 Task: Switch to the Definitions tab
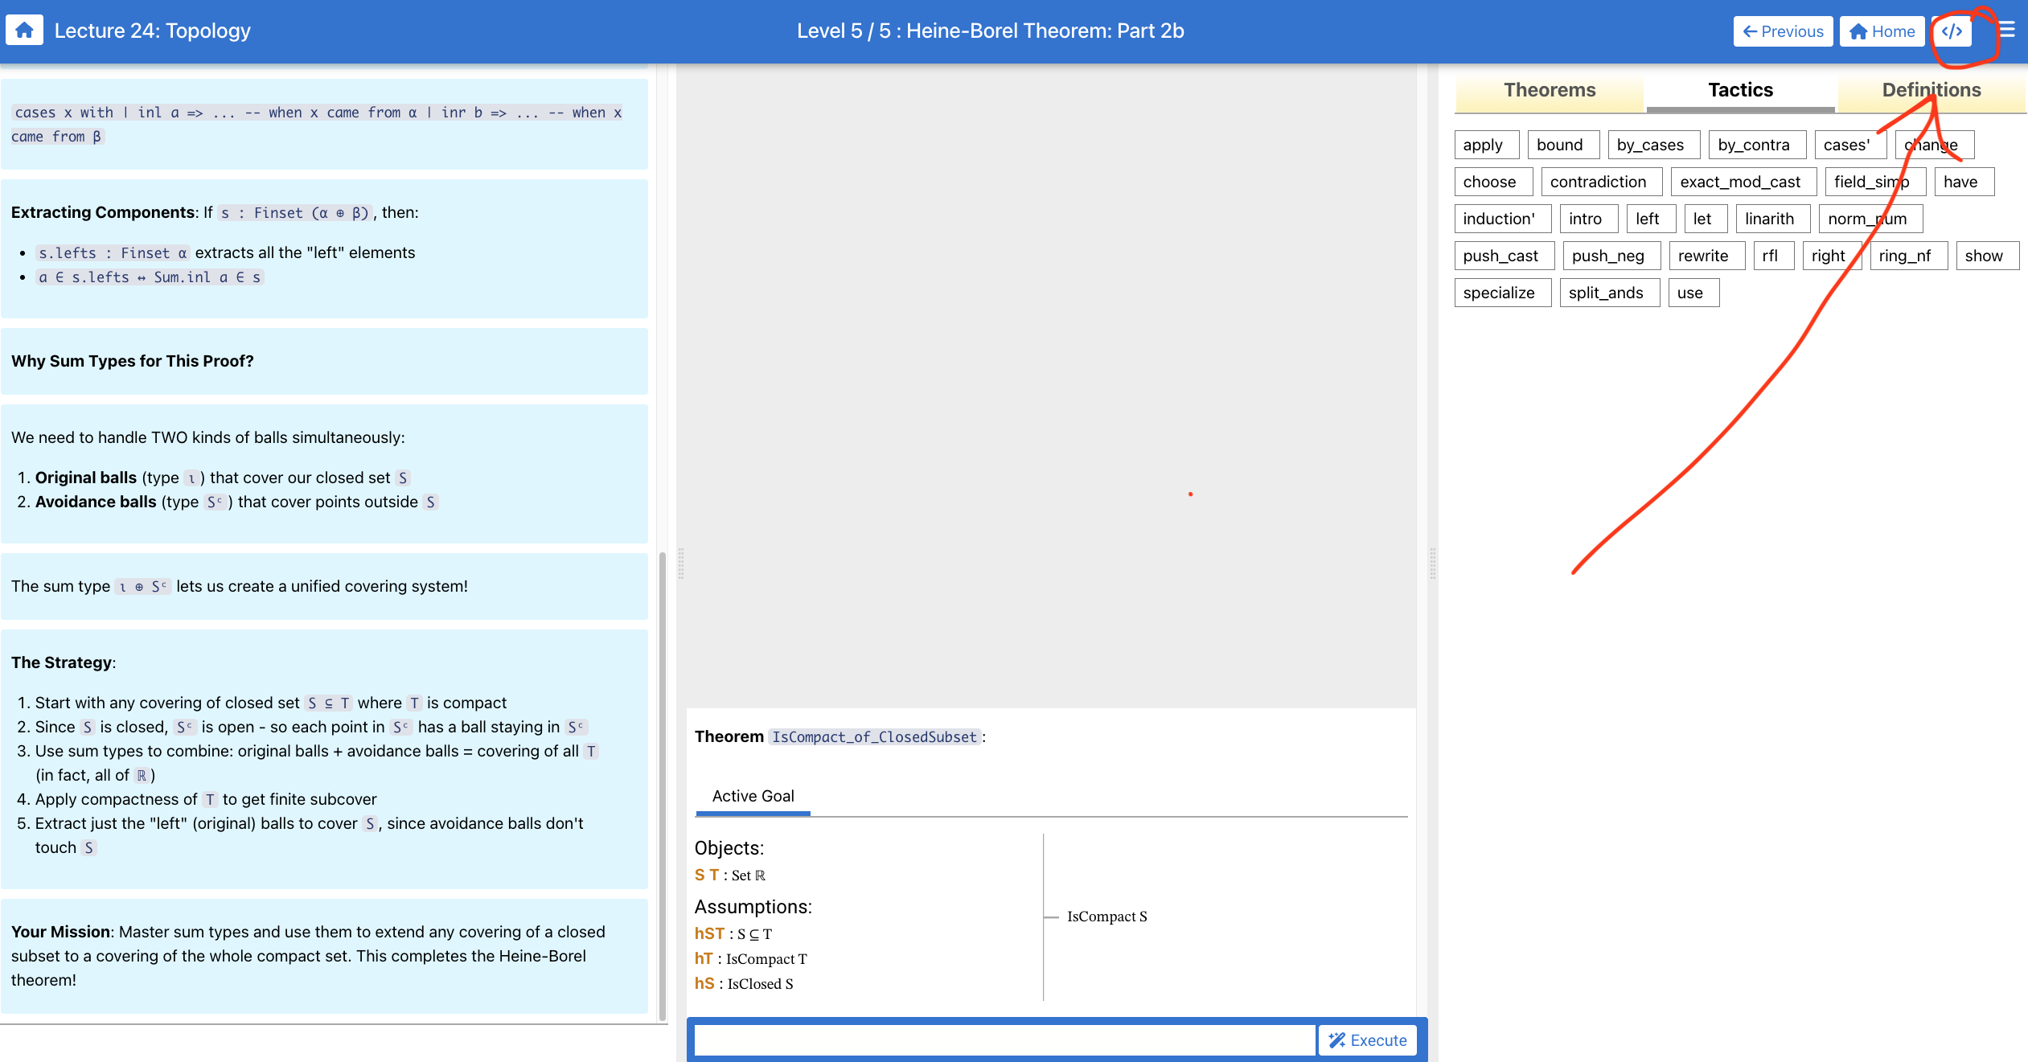coord(1931,90)
